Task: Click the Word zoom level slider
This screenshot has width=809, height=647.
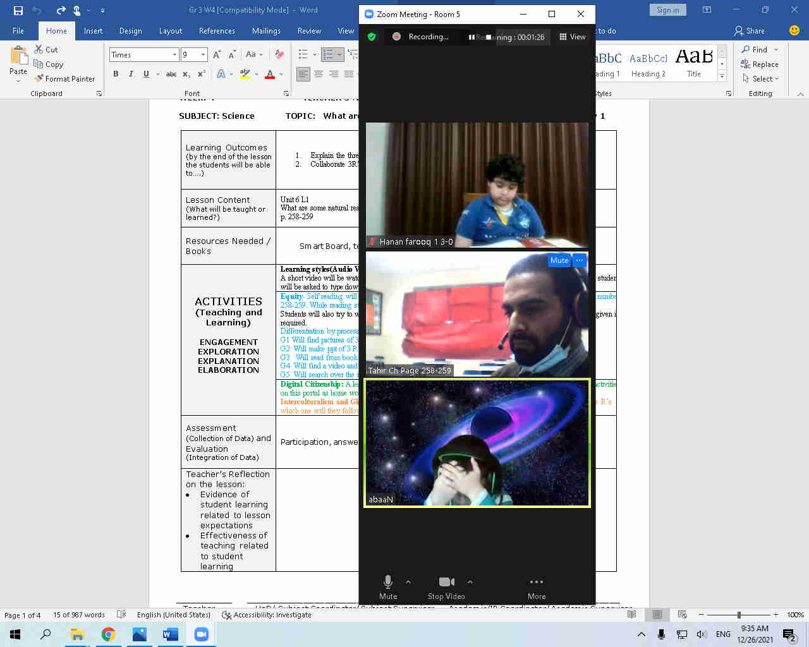Action: (x=739, y=615)
